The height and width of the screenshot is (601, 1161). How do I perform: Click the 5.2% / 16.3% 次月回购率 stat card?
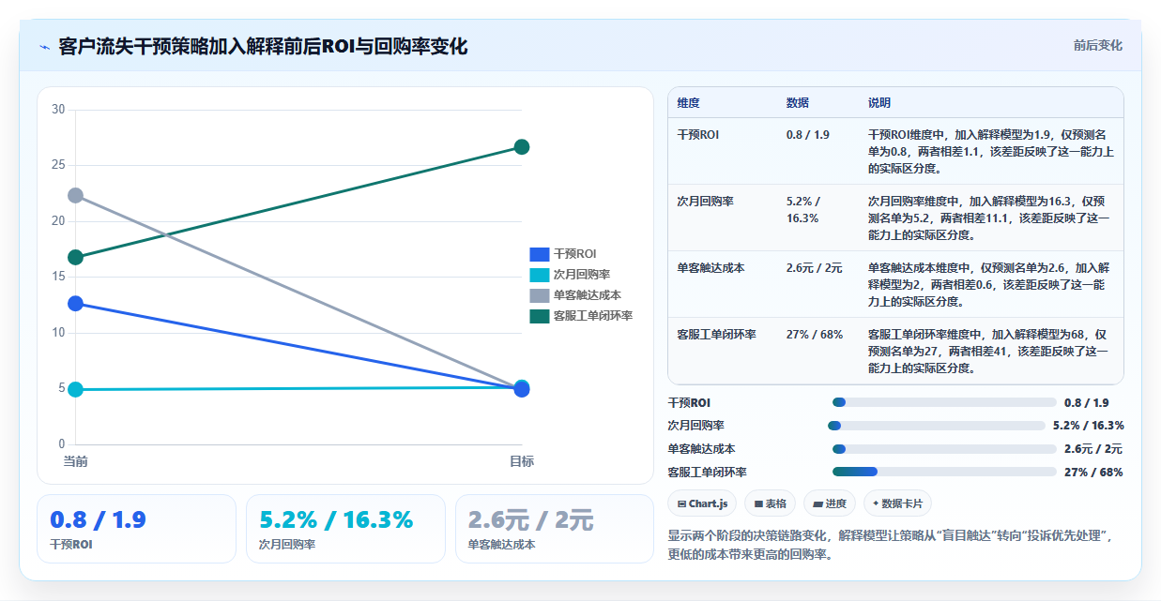tap(345, 529)
